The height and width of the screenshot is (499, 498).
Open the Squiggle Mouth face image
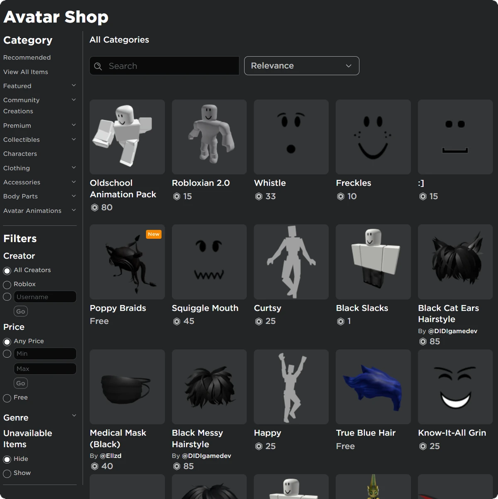(x=209, y=262)
